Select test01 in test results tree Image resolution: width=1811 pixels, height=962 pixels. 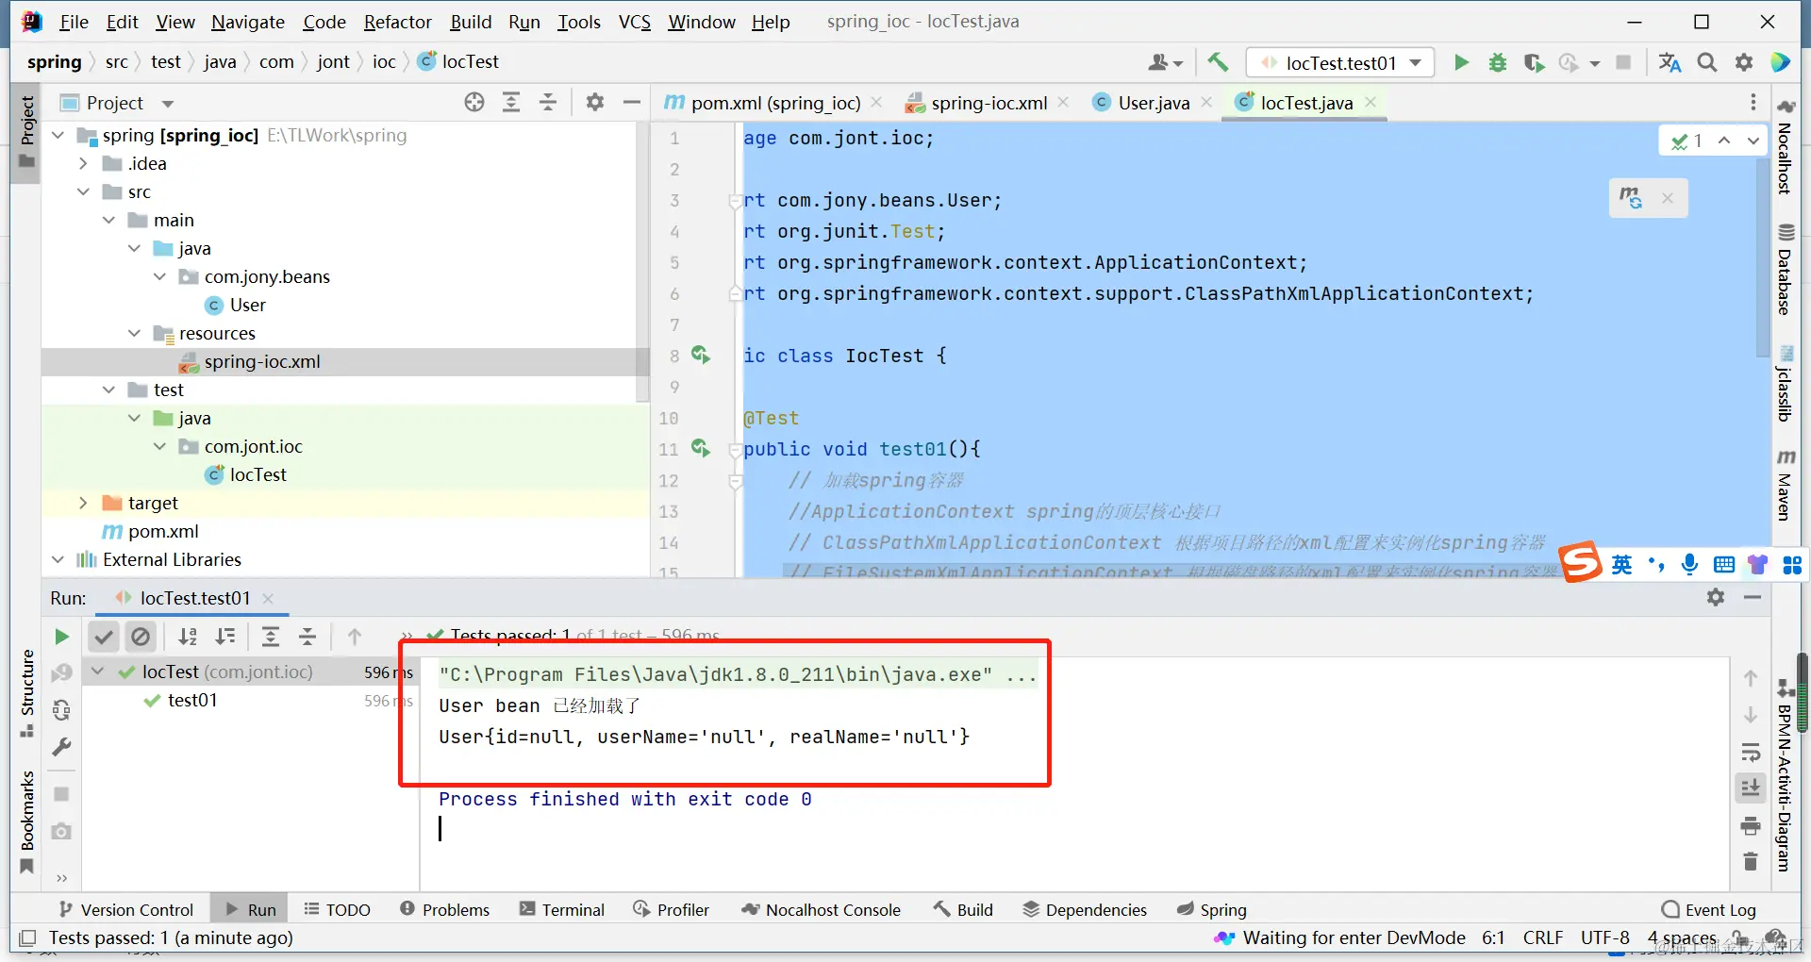192,700
